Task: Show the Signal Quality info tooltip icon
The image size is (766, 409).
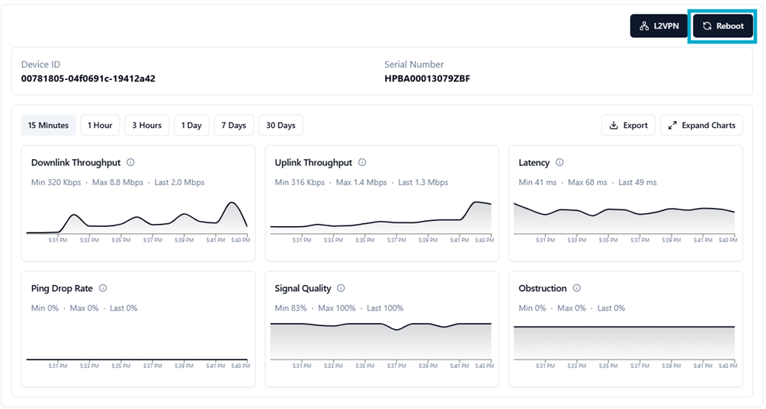Action: click(341, 288)
